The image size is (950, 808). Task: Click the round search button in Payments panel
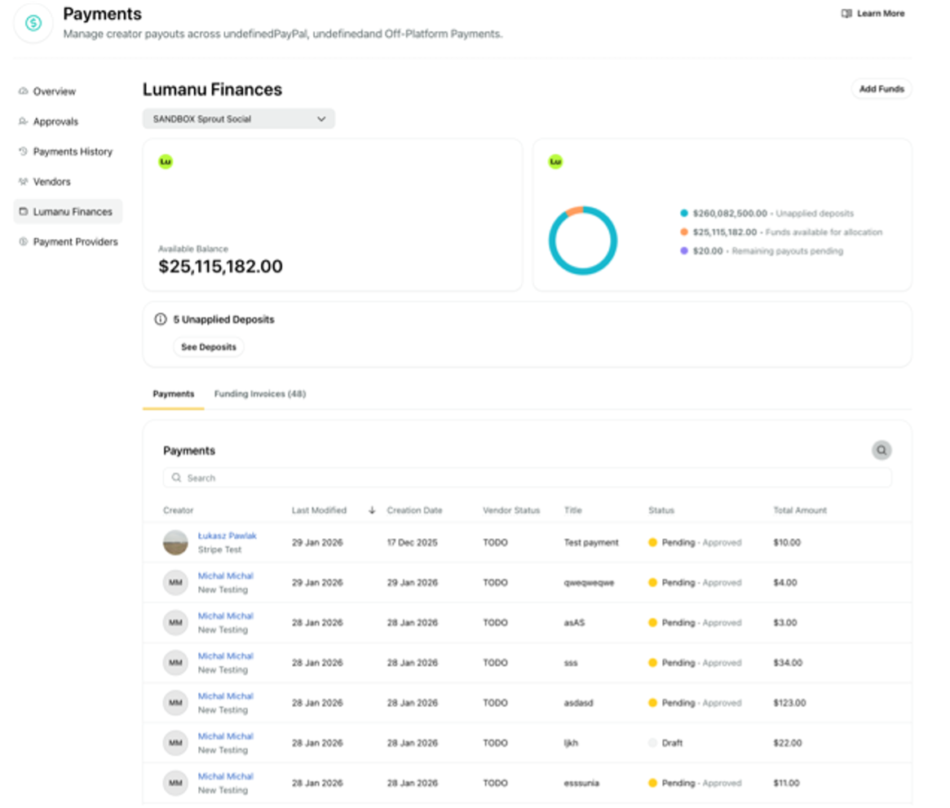tap(882, 450)
